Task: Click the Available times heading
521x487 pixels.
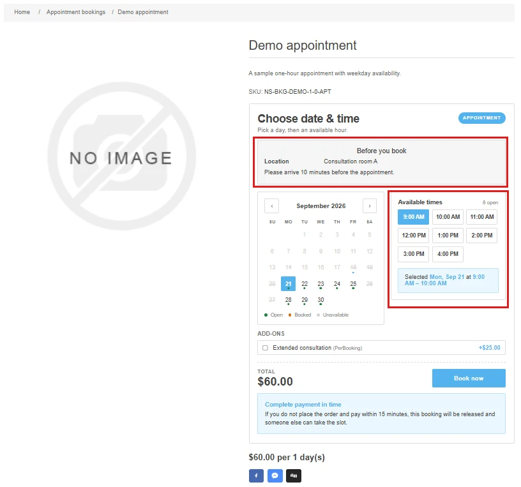Action: pyautogui.click(x=420, y=202)
